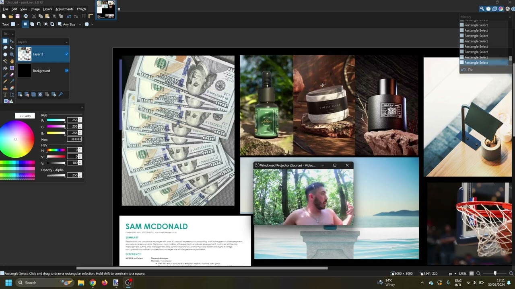Click the Print icon in the toolbar
This screenshot has width=515, height=289.
click(26, 16)
